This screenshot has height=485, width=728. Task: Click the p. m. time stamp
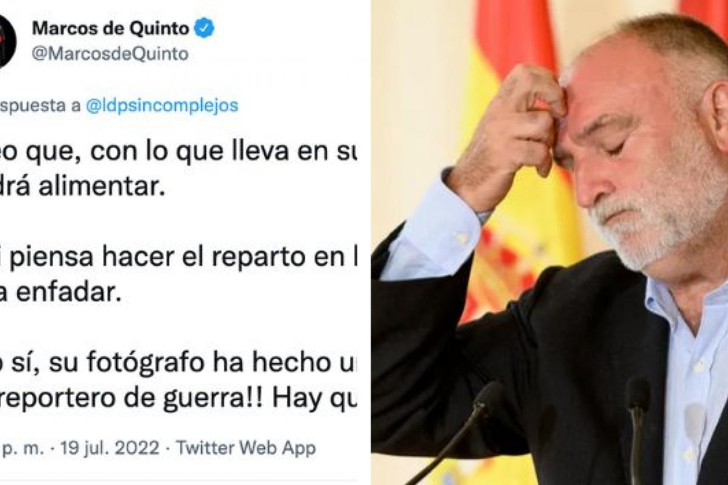tap(25, 449)
